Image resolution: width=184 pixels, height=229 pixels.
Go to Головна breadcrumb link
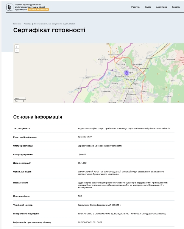click(x=17, y=24)
